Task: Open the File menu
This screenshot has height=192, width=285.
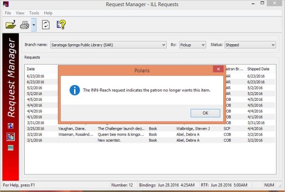Action: [8, 13]
